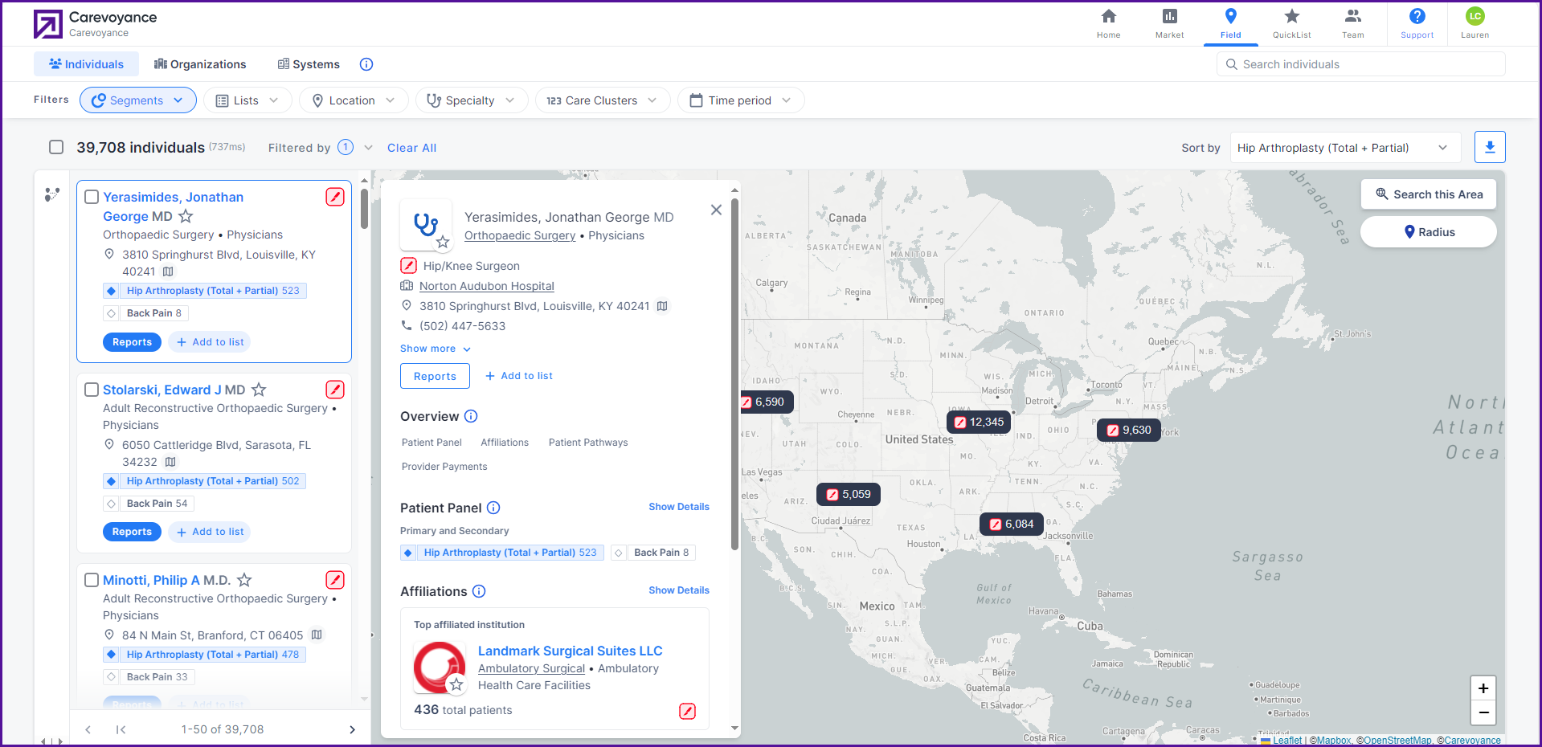This screenshot has width=1542, height=747.
Task: Close the Yerasimides detail panel
Action: pyautogui.click(x=716, y=210)
